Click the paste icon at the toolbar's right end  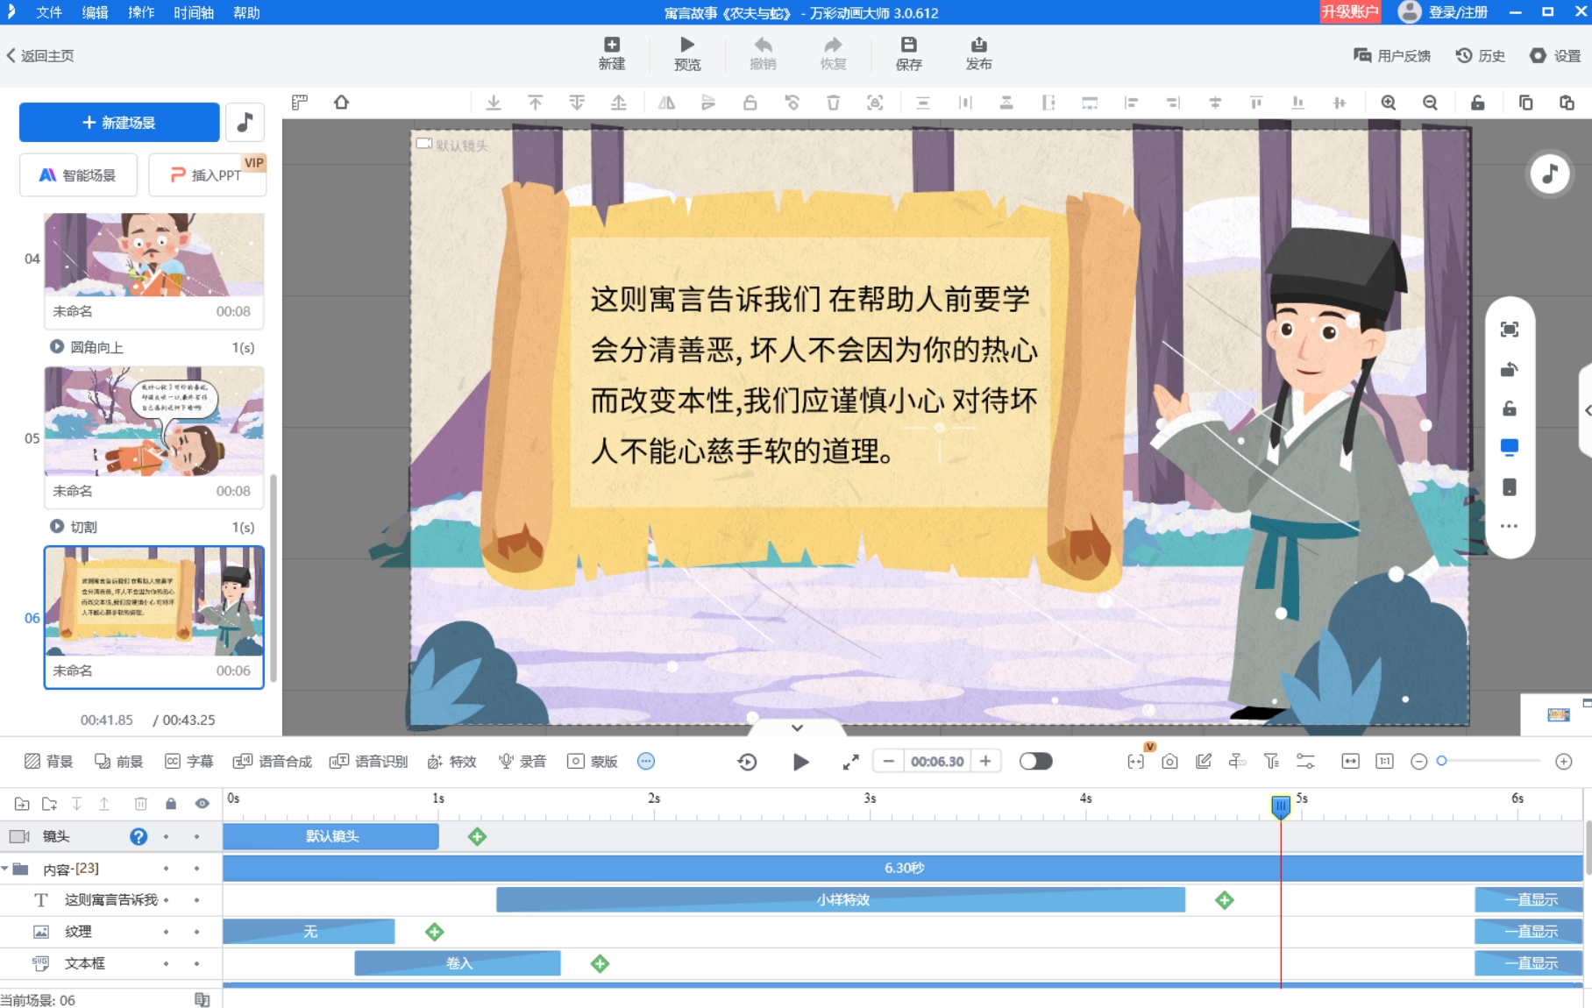click(1567, 103)
